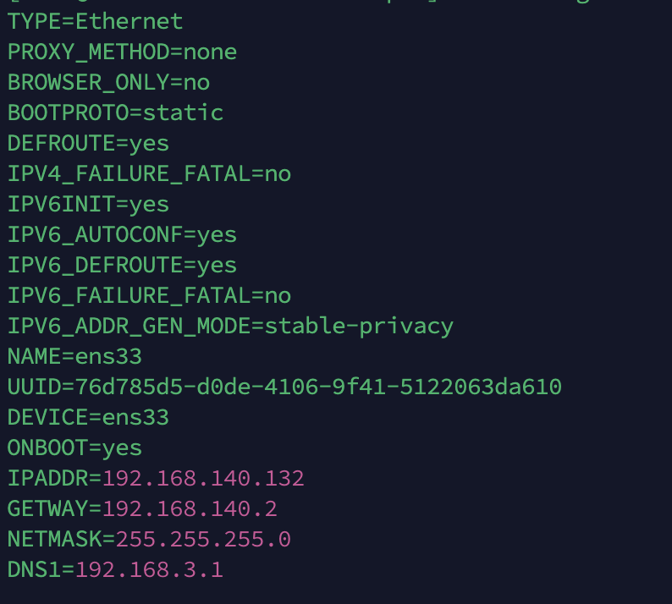Place cursor at IPV6_AUTOCONF=yes
672x604 pixels.
122,234
